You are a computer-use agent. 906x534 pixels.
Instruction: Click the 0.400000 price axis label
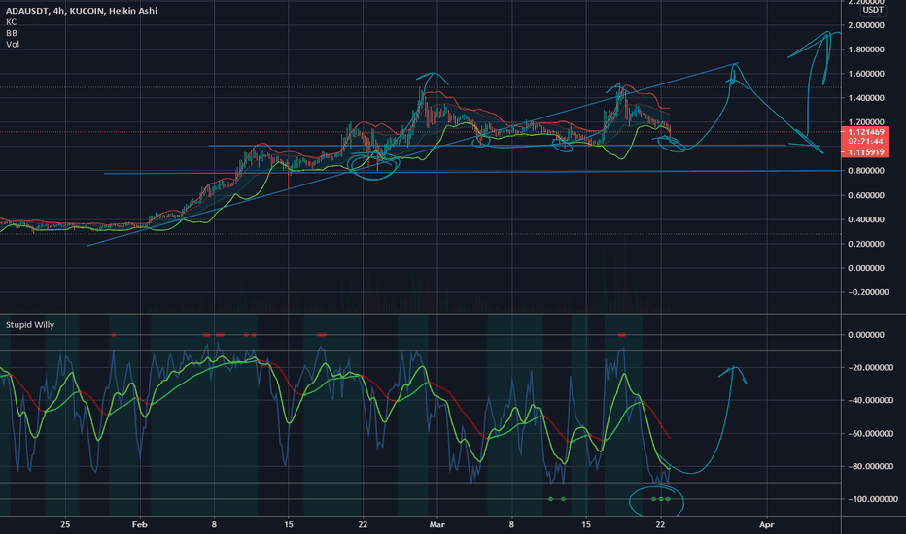(x=866, y=219)
